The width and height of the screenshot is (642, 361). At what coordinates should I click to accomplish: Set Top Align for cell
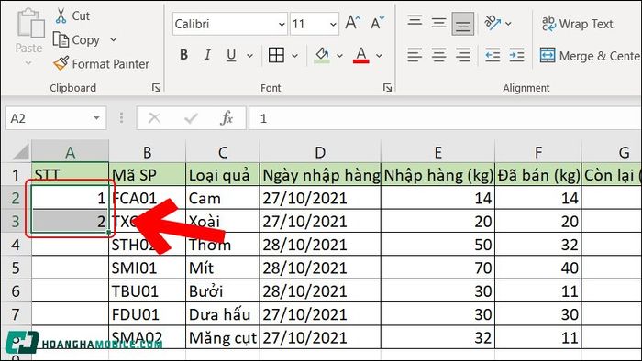[415, 20]
